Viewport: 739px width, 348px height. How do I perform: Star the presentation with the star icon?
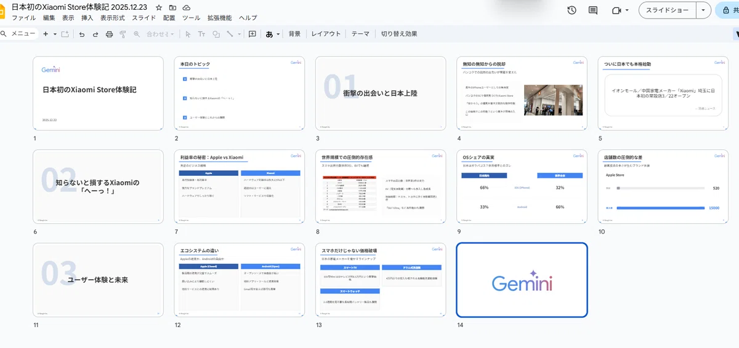click(x=159, y=7)
